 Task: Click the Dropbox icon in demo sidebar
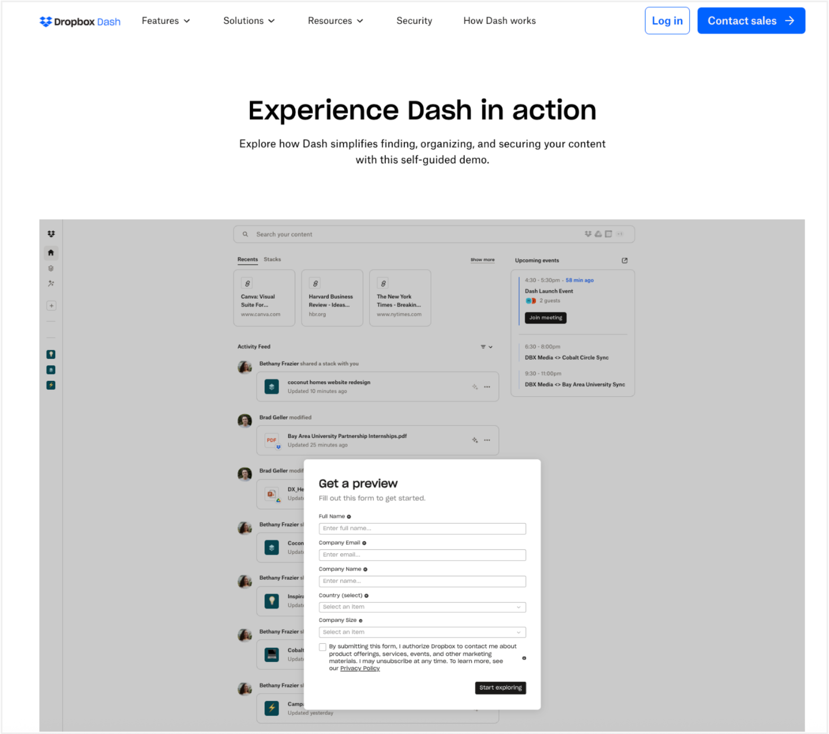[51, 234]
